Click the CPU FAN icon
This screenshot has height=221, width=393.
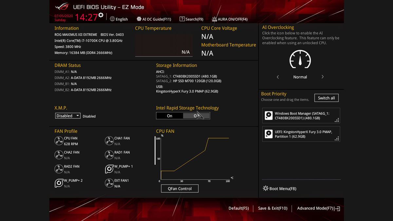point(59,141)
